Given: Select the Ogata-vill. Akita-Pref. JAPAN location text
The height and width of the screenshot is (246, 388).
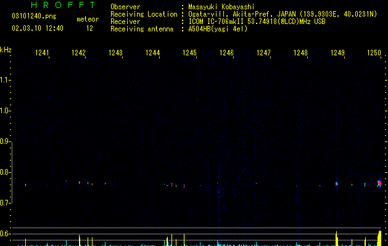Looking at the screenshot, I should tap(283, 14).
